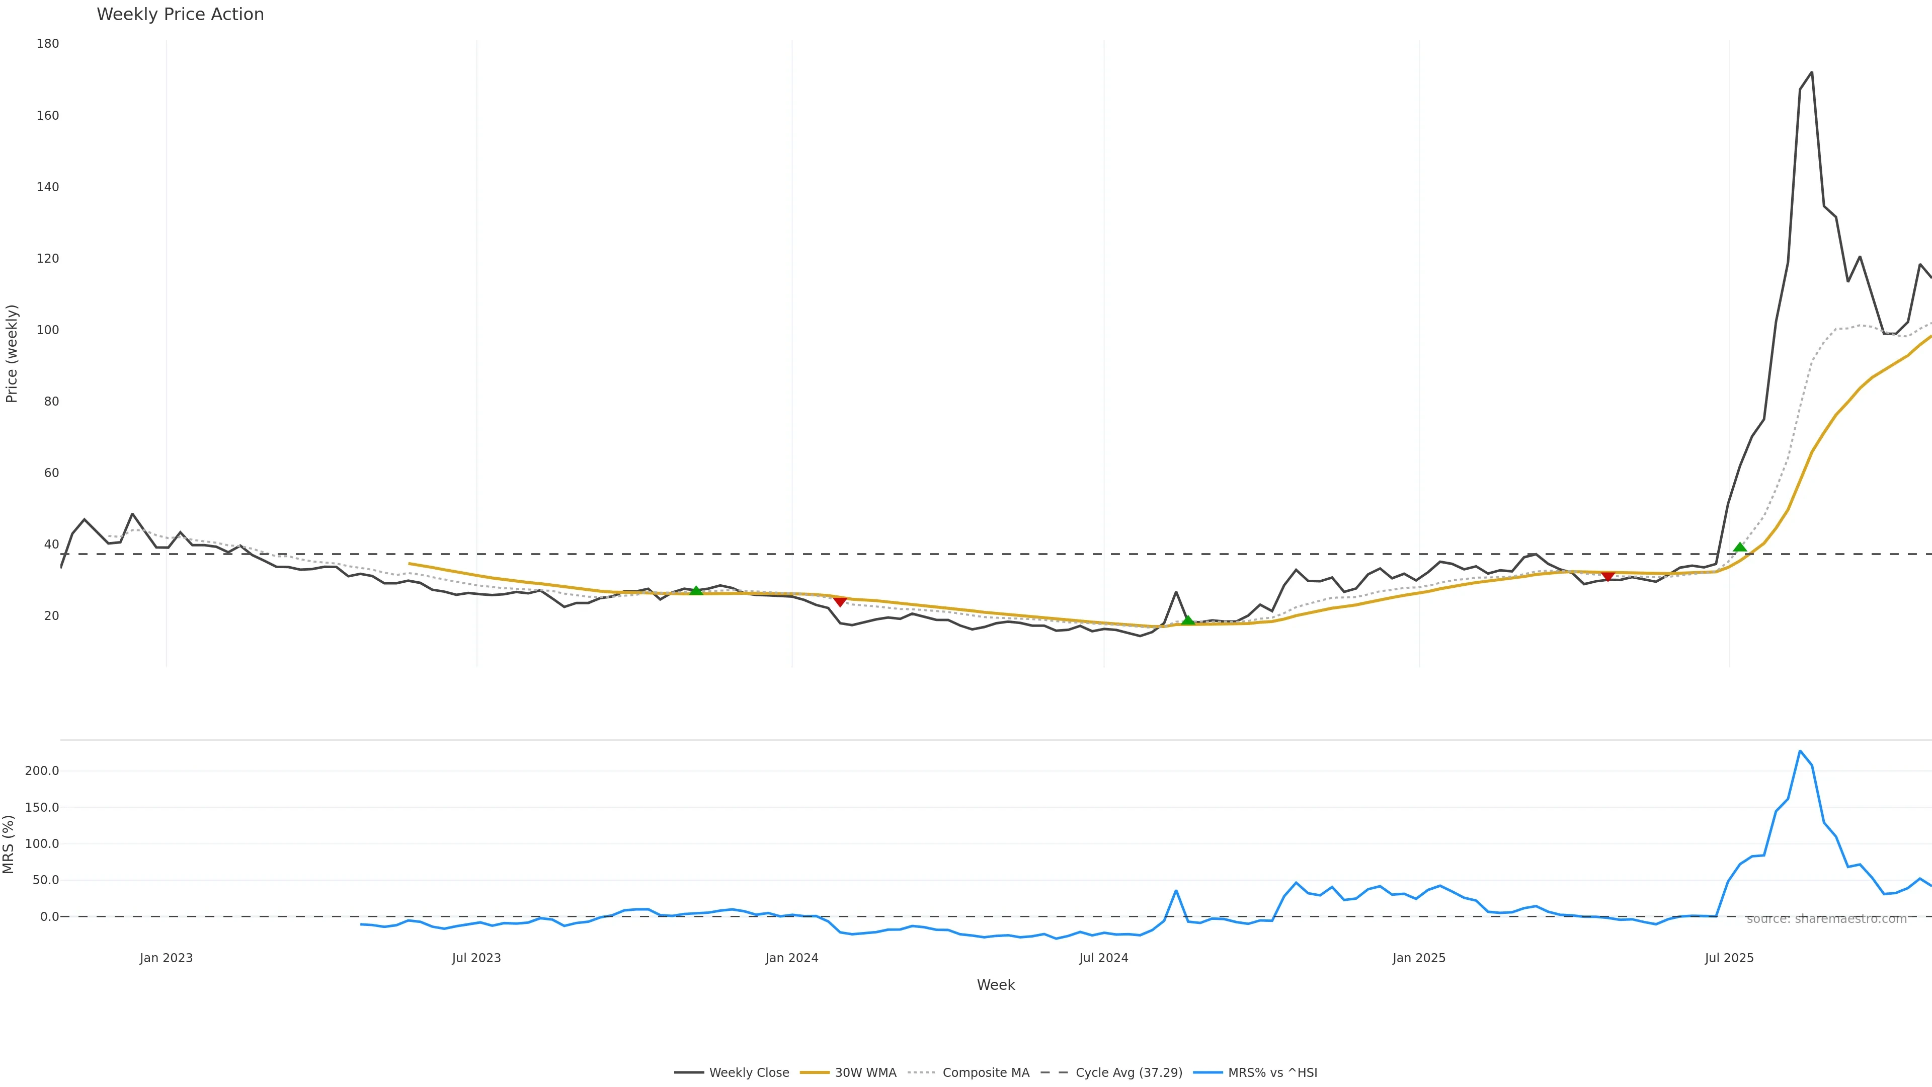1932x1087 pixels.
Task: Hide the 30W WMA series via legend
Action: click(865, 1073)
